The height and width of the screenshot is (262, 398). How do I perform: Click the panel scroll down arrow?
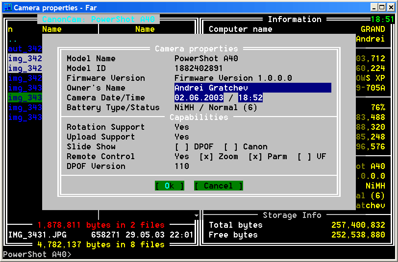pos(197,215)
